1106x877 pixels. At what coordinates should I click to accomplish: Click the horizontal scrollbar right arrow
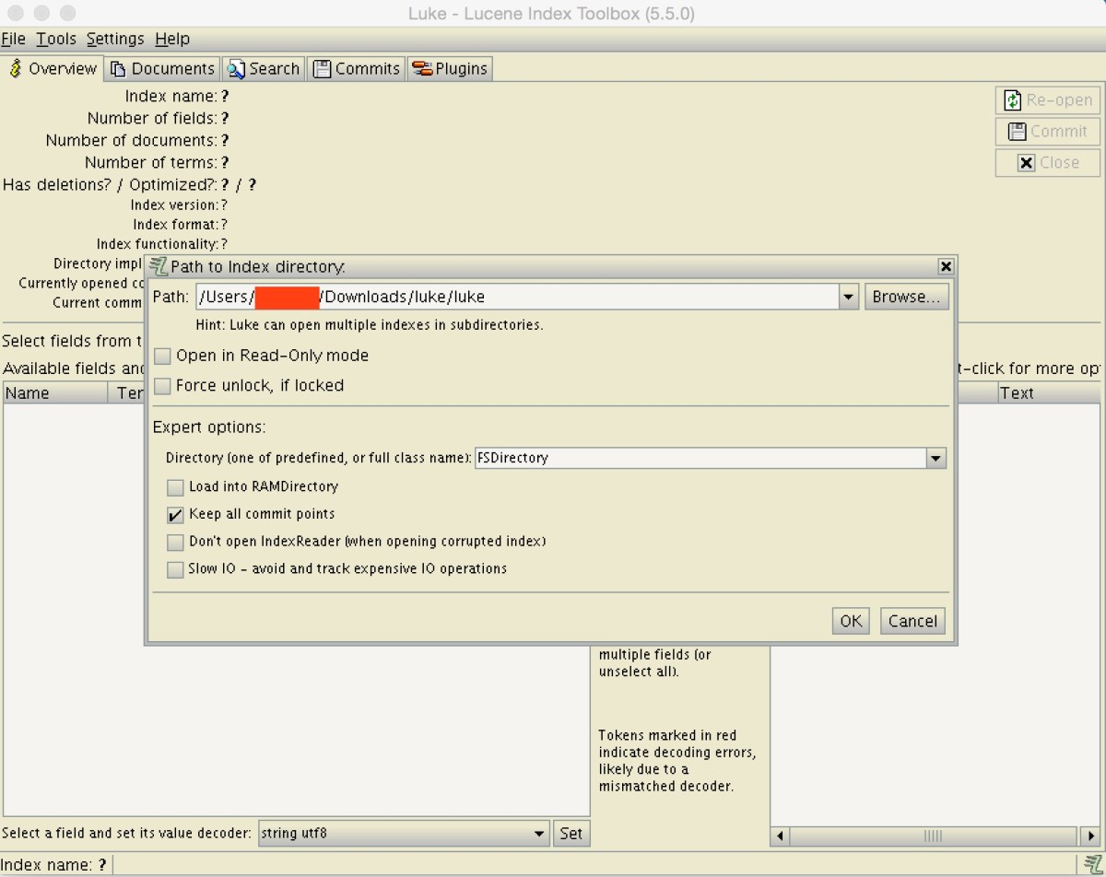pyautogui.click(x=1091, y=836)
